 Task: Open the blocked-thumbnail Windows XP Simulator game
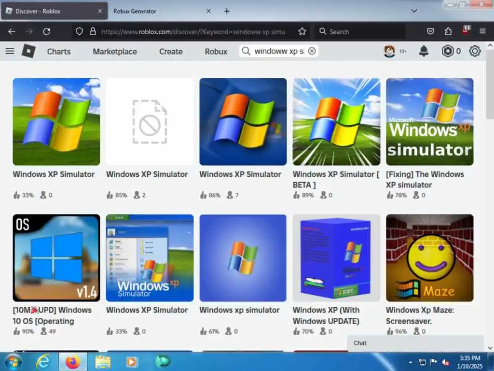[x=150, y=122]
